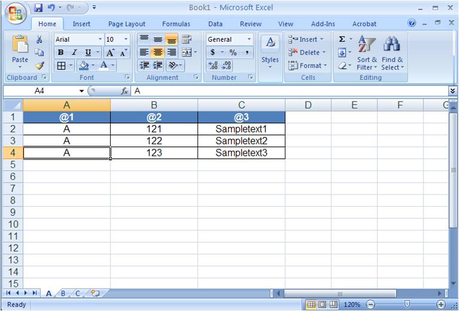Screen dimensions: 459x311
Task: Open Font Color picker dropdown
Action: click(113, 66)
